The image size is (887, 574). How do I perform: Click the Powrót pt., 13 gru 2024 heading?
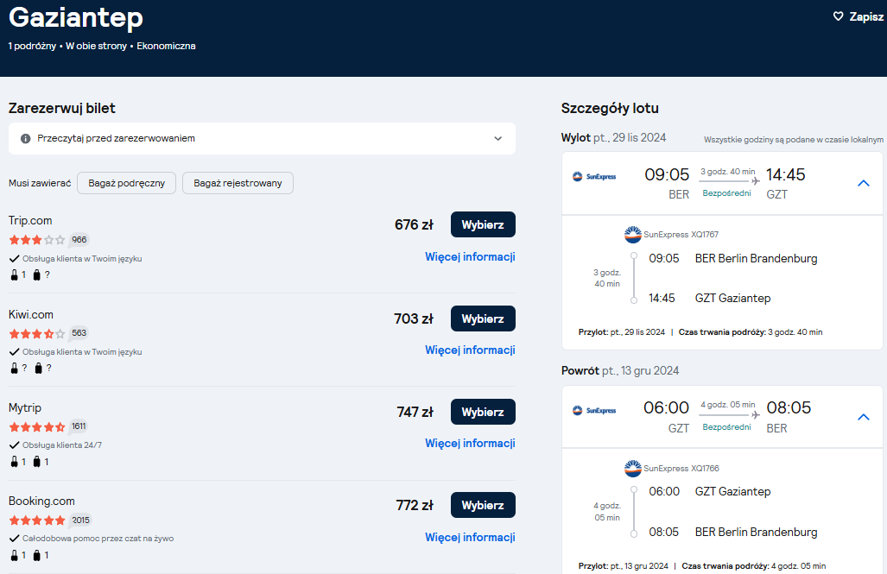(x=620, y=371)
